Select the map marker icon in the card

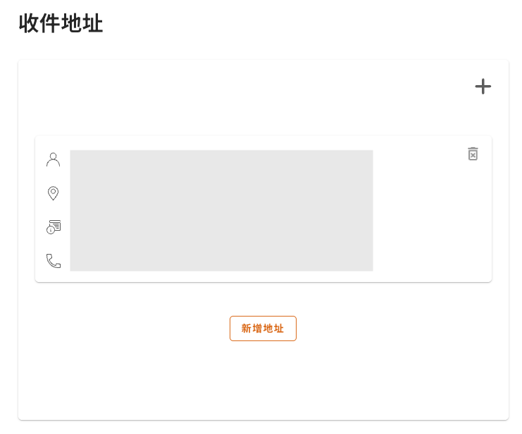pyautogui.click(x=53, y=193)
